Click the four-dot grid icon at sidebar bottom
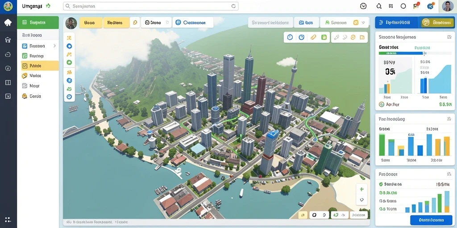Screen dimensions: 457x228 pos(8,220)
